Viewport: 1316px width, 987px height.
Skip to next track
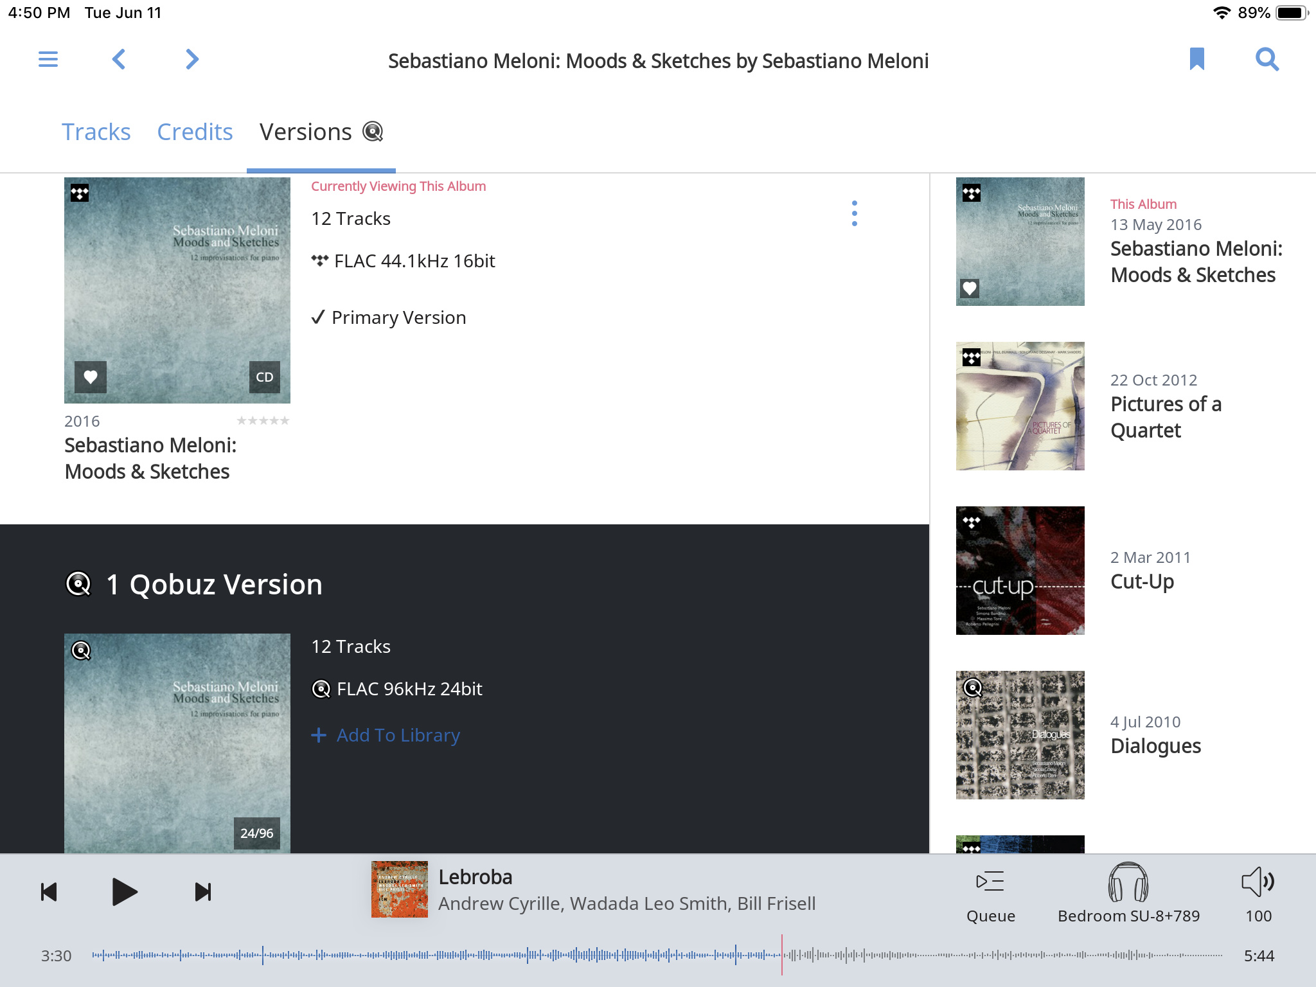[203, 892]
